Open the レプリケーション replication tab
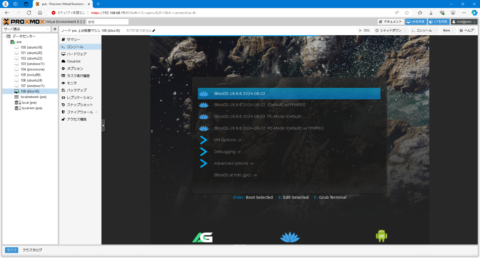Screen dimensions: 480x258 pos(80,97)
